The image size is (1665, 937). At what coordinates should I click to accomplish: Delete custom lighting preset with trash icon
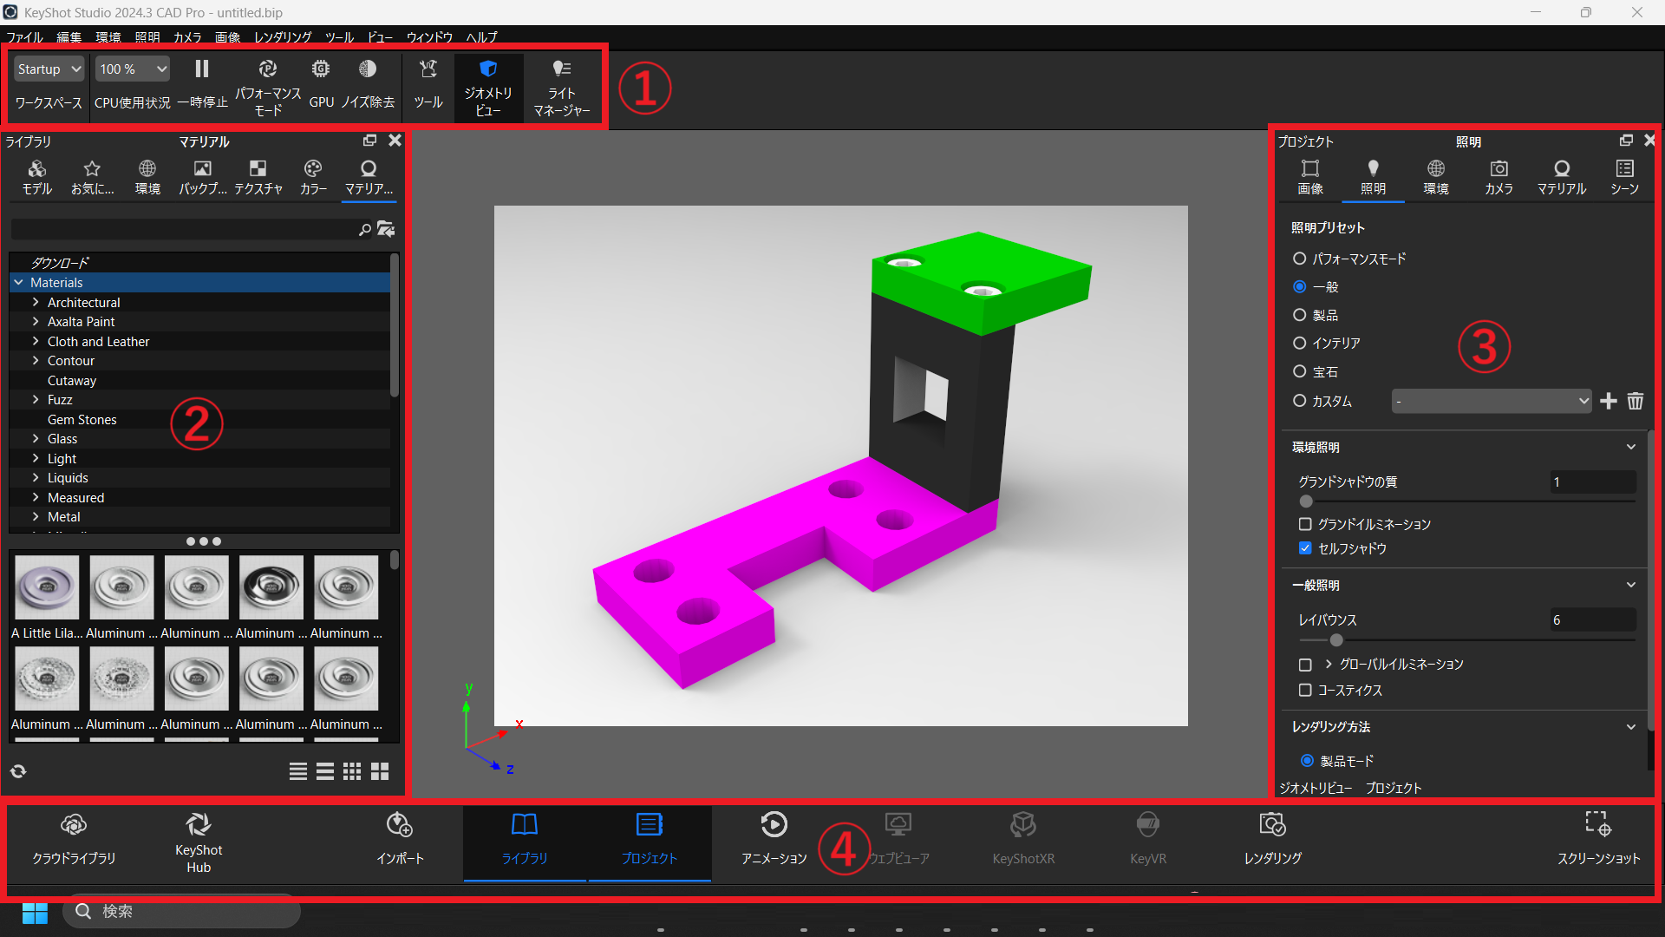click(x=1636, y=401)
